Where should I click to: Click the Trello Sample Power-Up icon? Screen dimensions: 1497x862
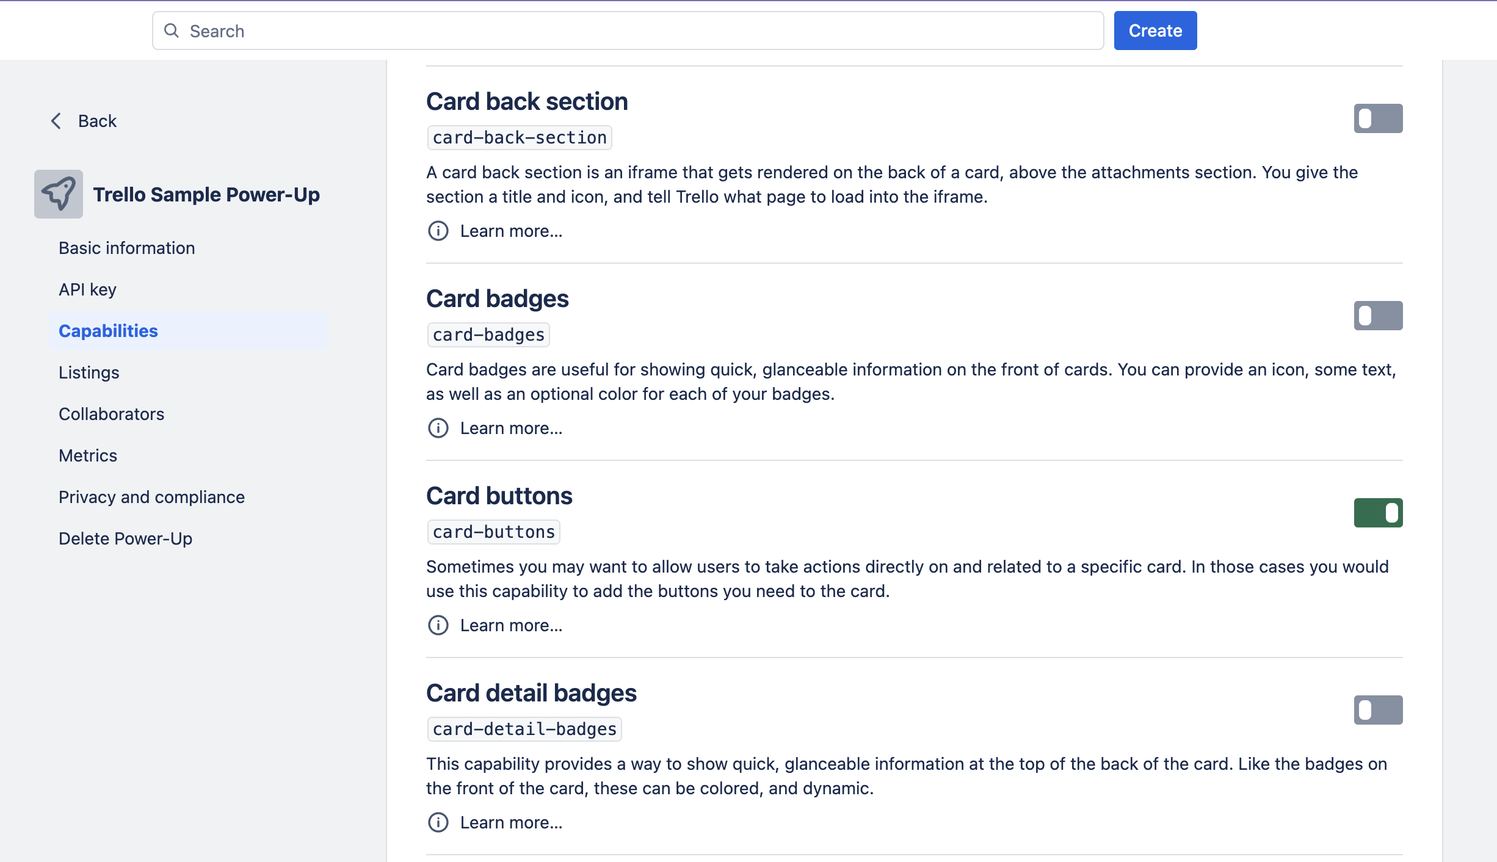(x=57, y=194)
